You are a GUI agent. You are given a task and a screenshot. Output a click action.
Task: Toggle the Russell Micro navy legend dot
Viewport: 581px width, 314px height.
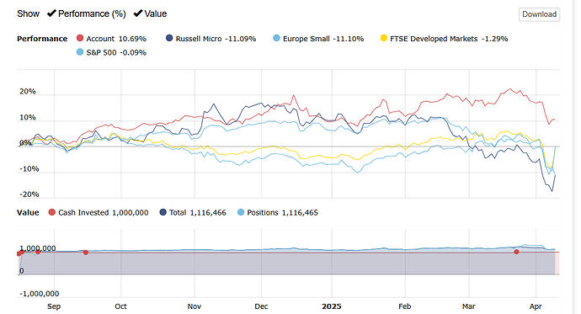pyautogui.click(x=169, y=38)
